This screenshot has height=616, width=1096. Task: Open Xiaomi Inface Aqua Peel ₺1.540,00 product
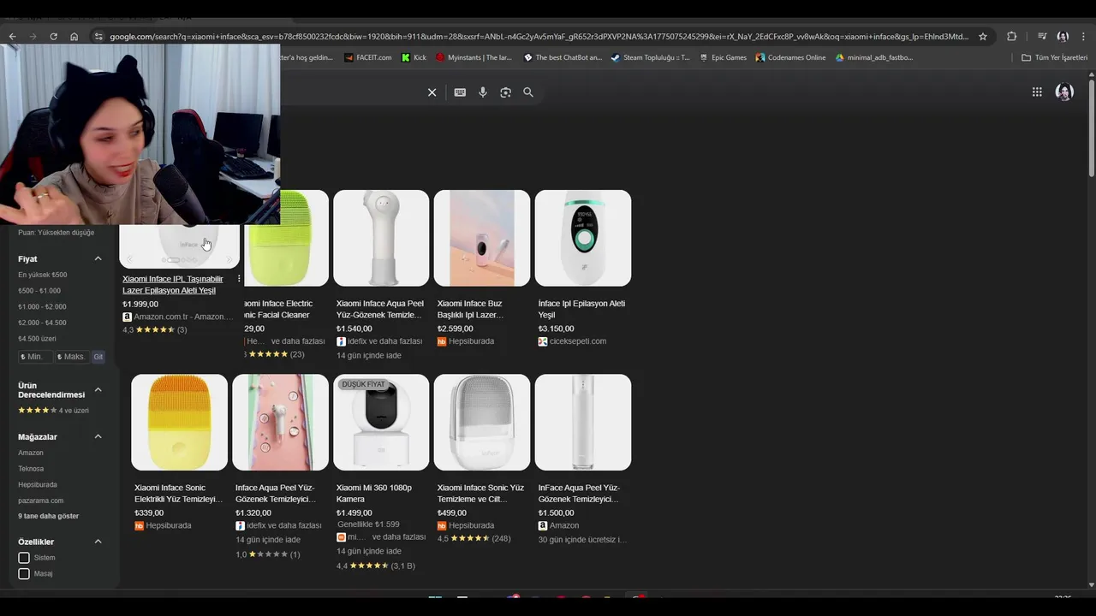[381, 238]
